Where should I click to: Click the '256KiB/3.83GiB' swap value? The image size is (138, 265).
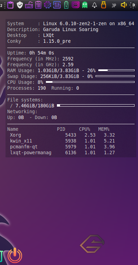60,76
